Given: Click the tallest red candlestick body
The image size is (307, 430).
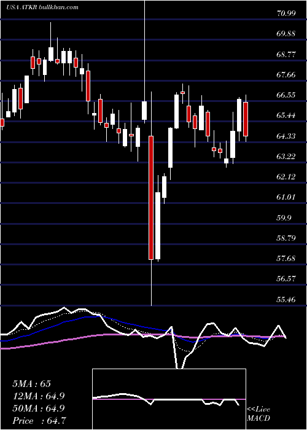Looking at the screenshot, I should [x=151, y=197].
